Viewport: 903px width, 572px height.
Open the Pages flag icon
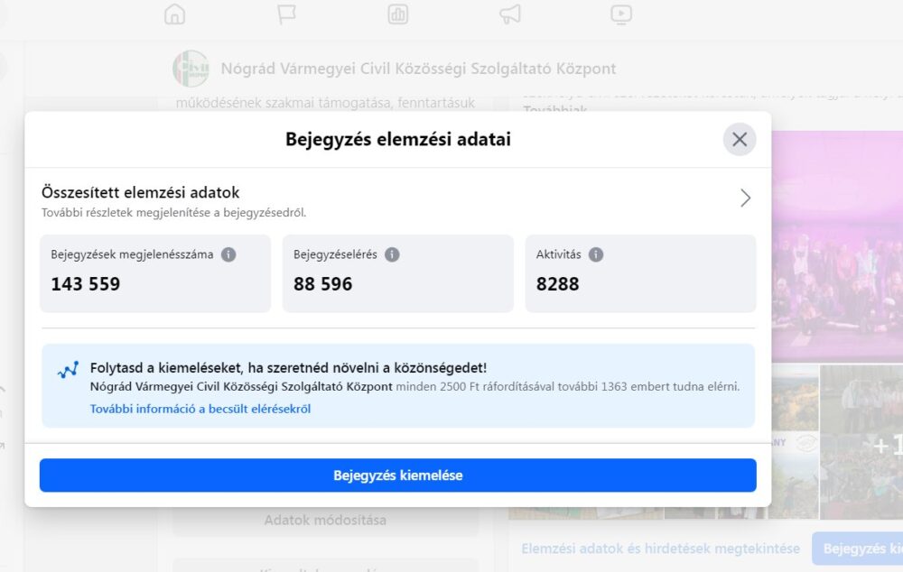click(x=286, y=14)
